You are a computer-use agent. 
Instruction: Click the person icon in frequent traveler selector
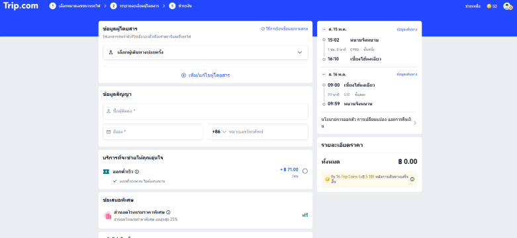pyautogui.click(x=111, y=52)
